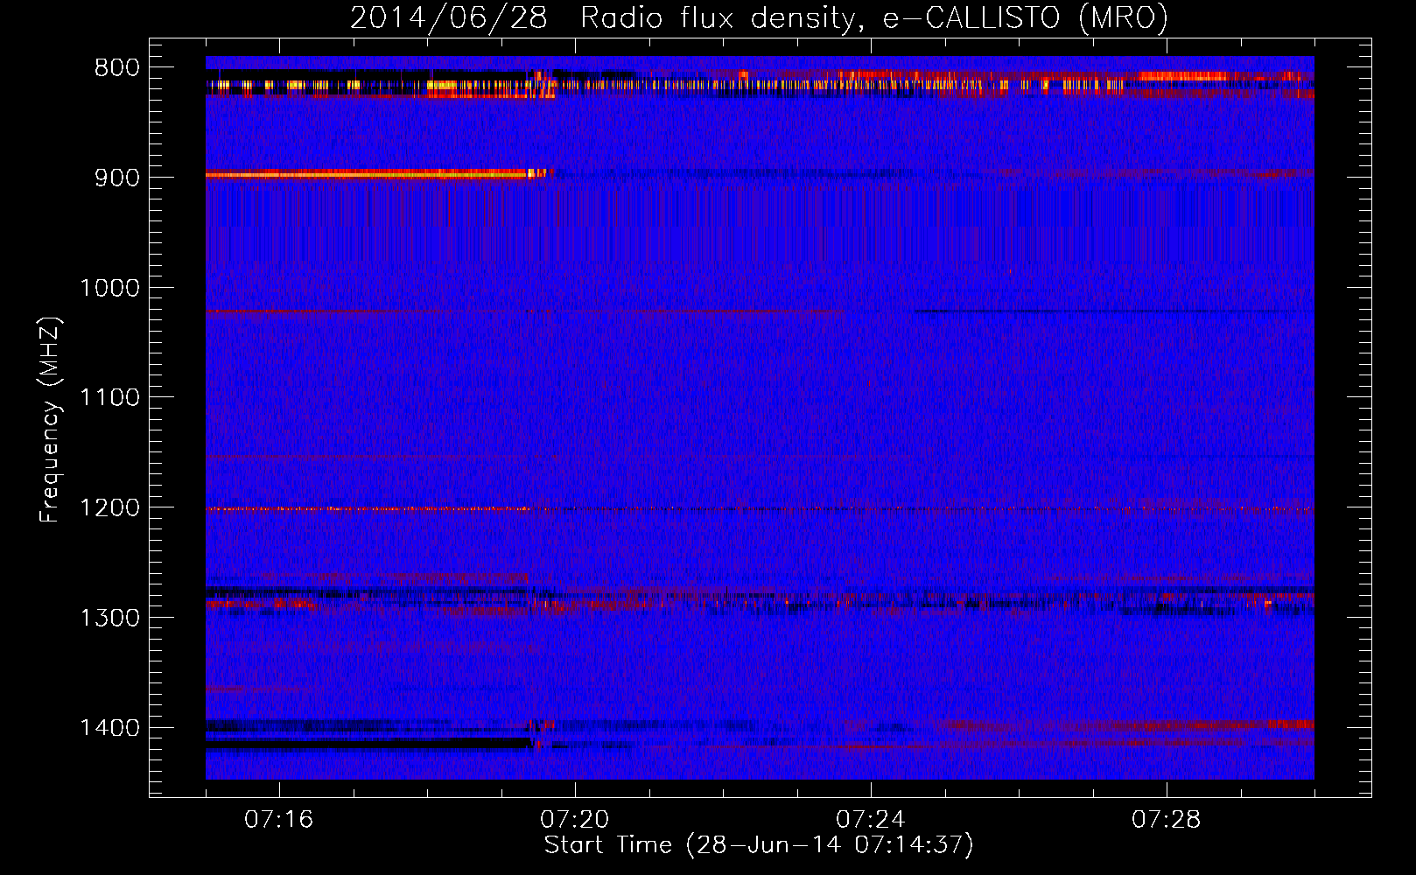This screenshot has height=875, width=1416.
Task: Click the 1000 frequency axis label
Action: (110, 288)
